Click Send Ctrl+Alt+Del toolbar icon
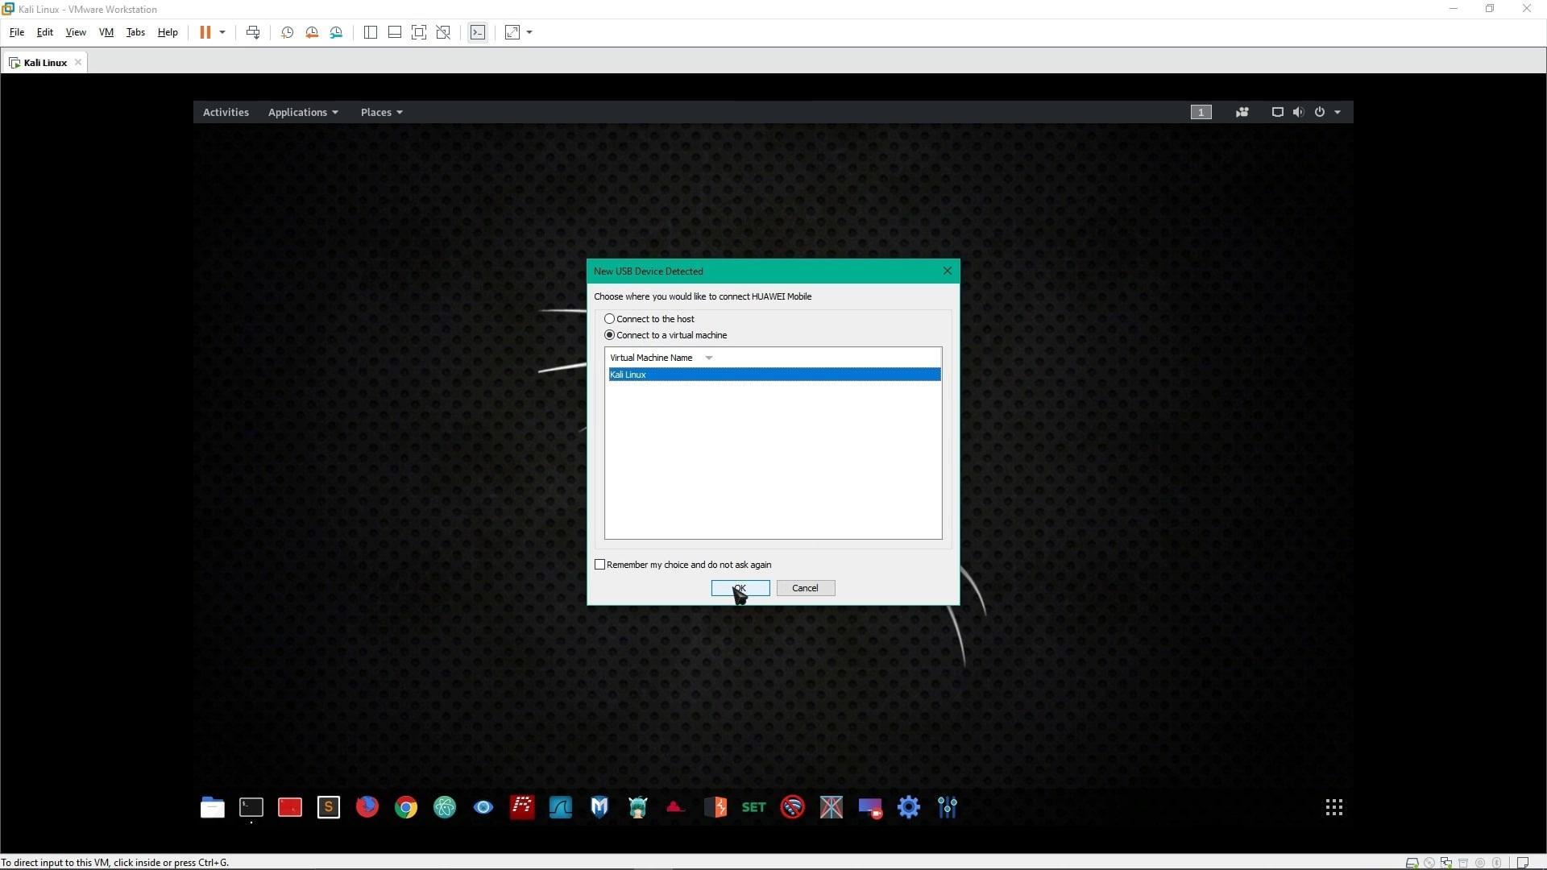This screenshot has width=1547, height=870. pyautogui.click(x=253, y=32)
